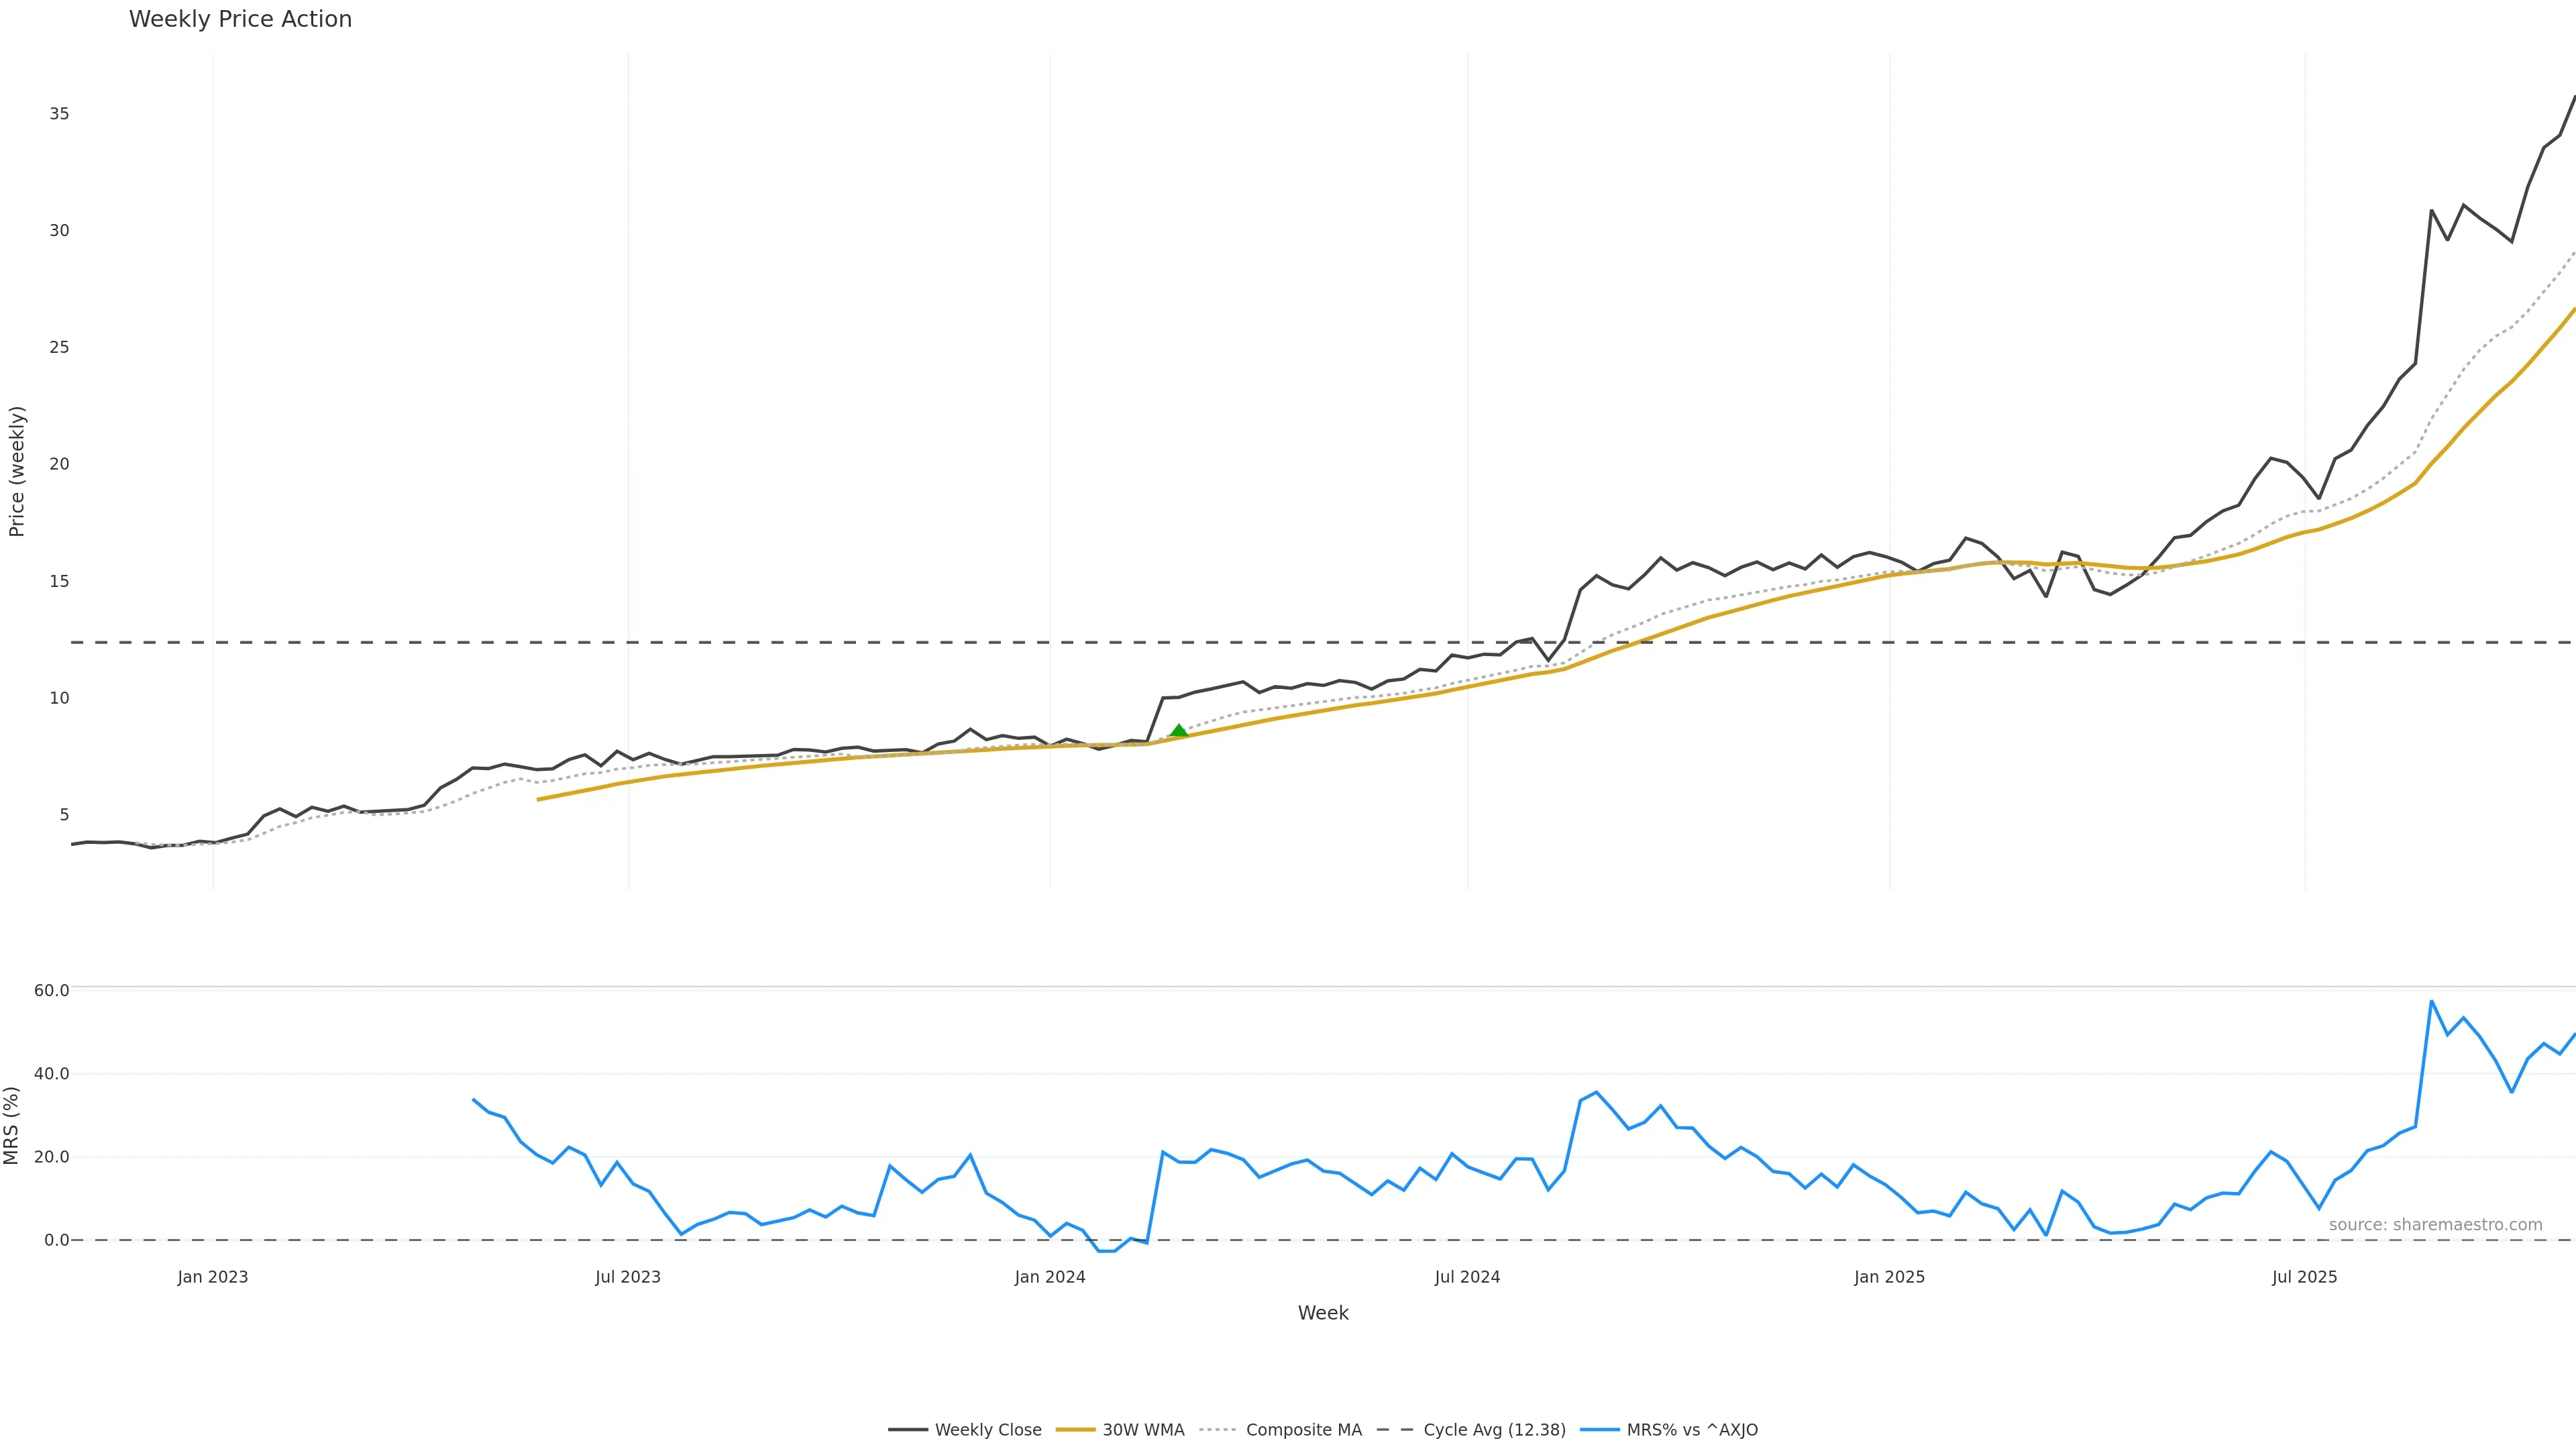This screenshot has height=1449, width=2576.
Task: Toggle Composite MA in the legend
Action: [1303, 1430]
